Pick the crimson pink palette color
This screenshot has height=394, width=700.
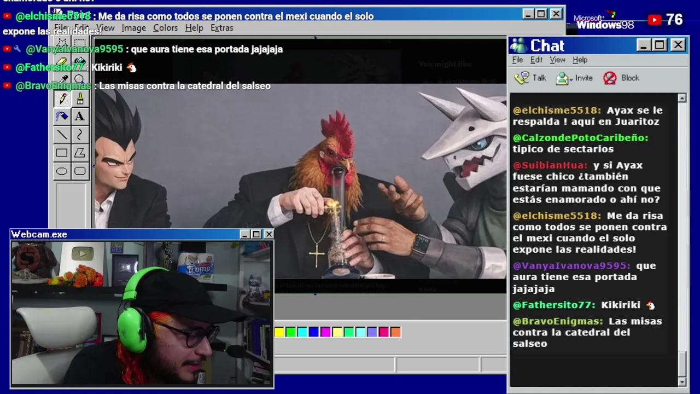coord(384,332)
